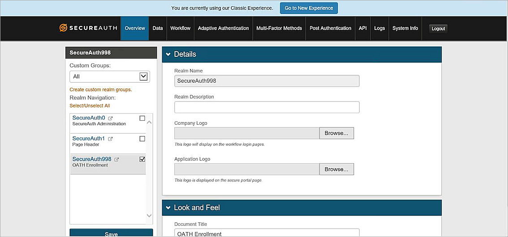This screenshot has width=508, height=237.
Task: Open the Data tab
Action: pyautogui.click(x=158, y=28)
